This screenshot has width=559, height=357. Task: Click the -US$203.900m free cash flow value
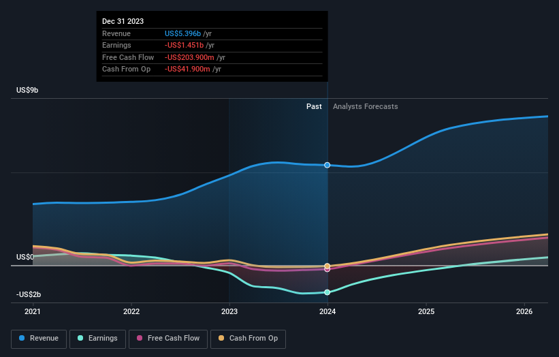[x=189, y=57]
